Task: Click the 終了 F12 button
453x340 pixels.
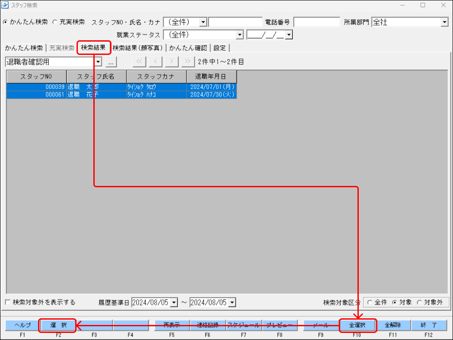Action: pos(429,325)
